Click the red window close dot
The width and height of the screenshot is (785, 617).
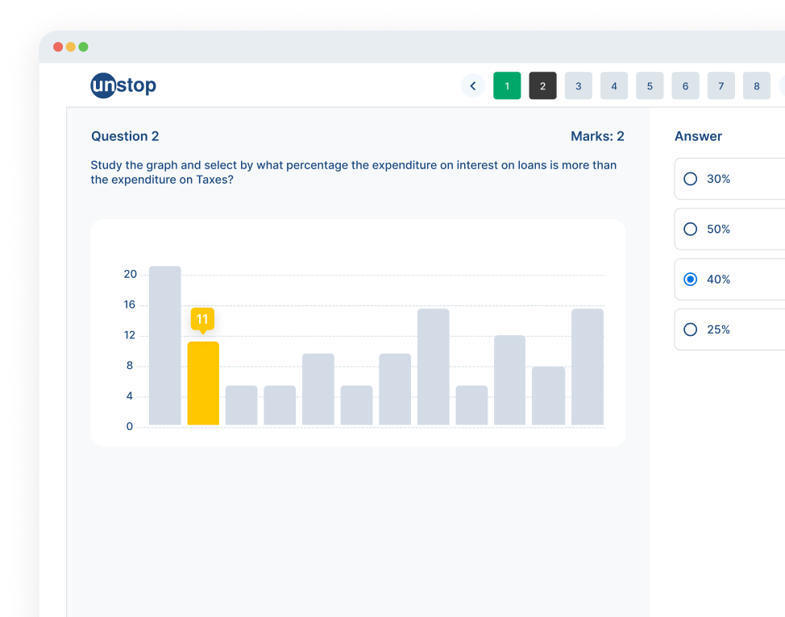click(x=58, y=47)
